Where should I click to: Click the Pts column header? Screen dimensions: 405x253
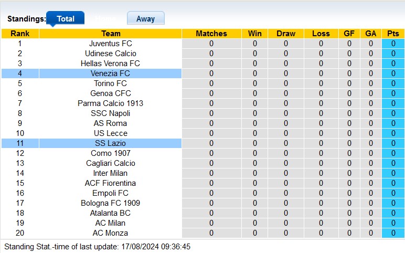coord(393,34)
